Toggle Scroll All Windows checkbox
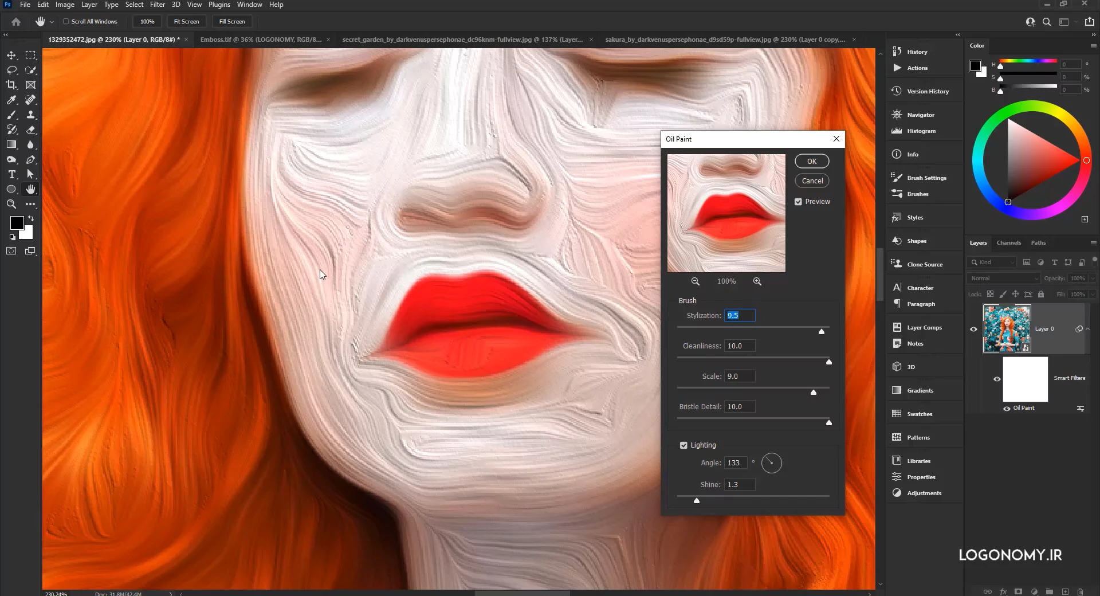 pos(66,22)
